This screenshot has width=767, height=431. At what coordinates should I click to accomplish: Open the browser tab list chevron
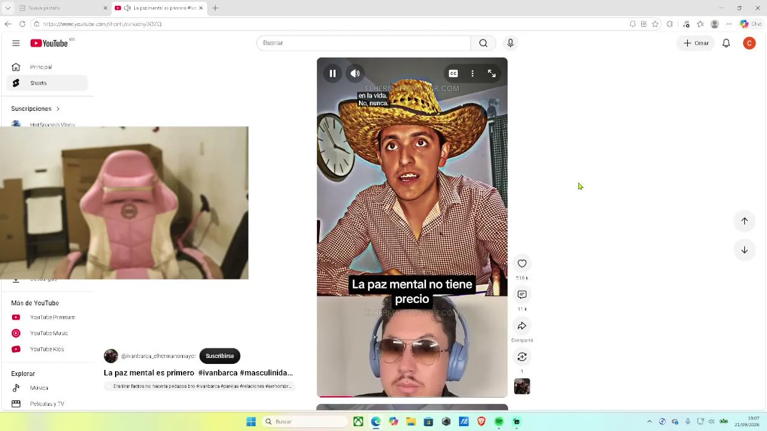pos(8,8)
